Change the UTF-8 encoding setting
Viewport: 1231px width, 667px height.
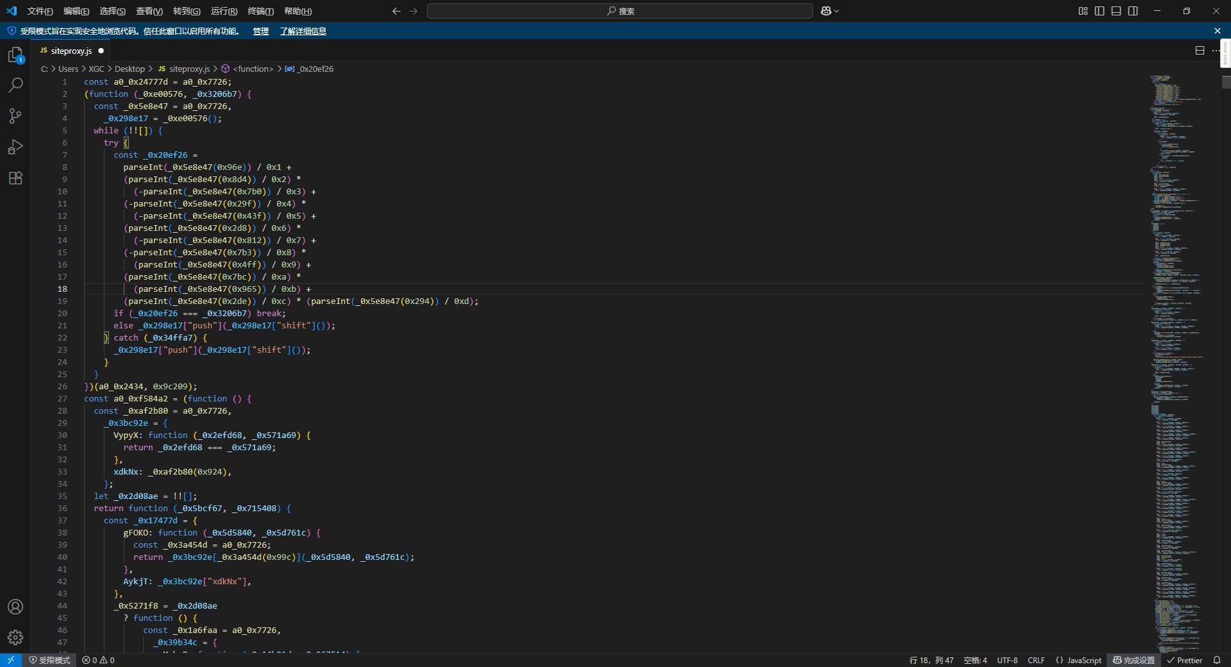1007,660
